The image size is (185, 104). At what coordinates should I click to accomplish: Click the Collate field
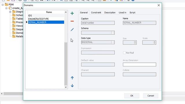139,74
